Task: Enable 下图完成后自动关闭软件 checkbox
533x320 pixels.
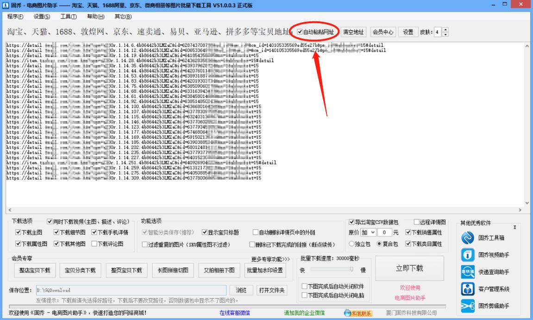Action: (305, 286)
